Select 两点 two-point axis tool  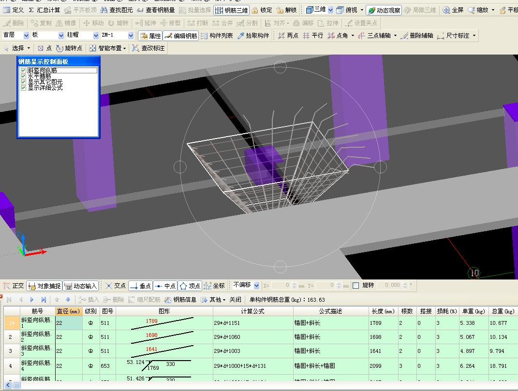point(288,36)
